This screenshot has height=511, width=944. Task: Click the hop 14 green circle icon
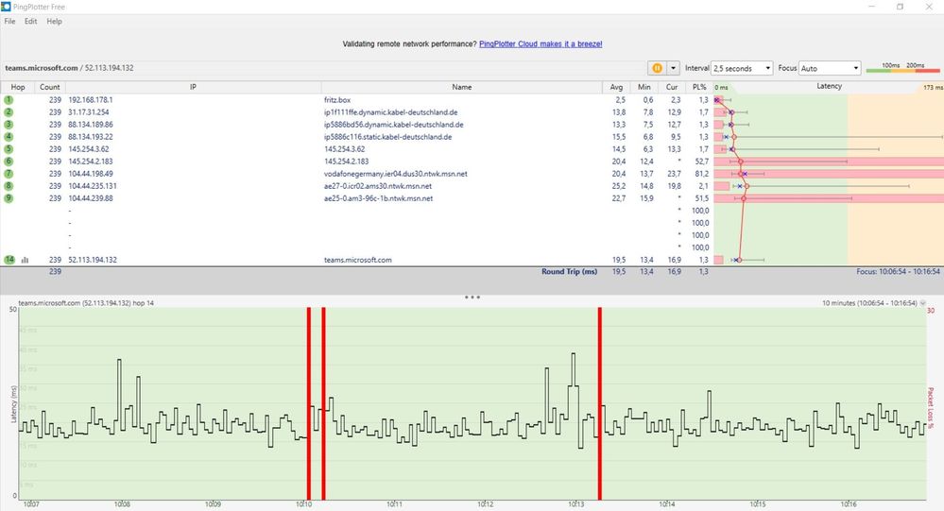[x=9, y=260]
